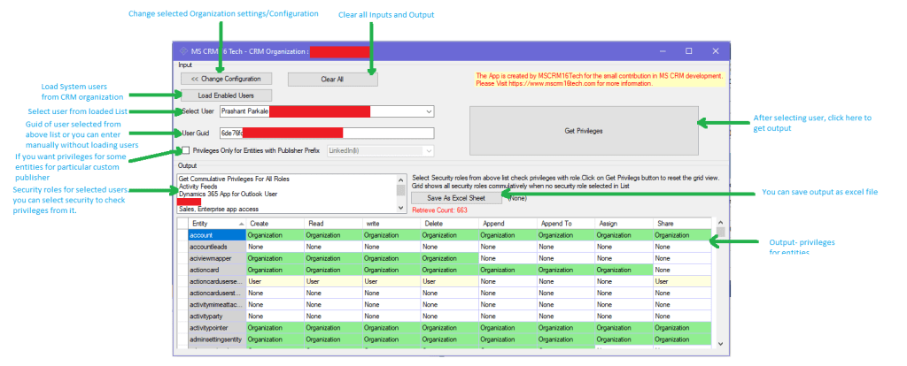Click the grid scrollbar down arrow
The image size is (907, 366).
pyautogui.click(x=720, y=344)
